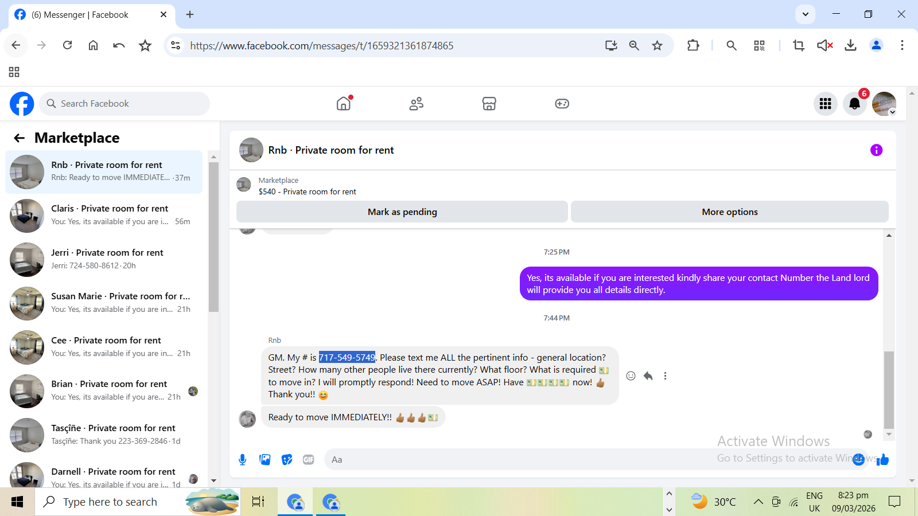Go back with the Marketplace arrow
The width and height of the screenshot is (918, 516).
(20, 138)
